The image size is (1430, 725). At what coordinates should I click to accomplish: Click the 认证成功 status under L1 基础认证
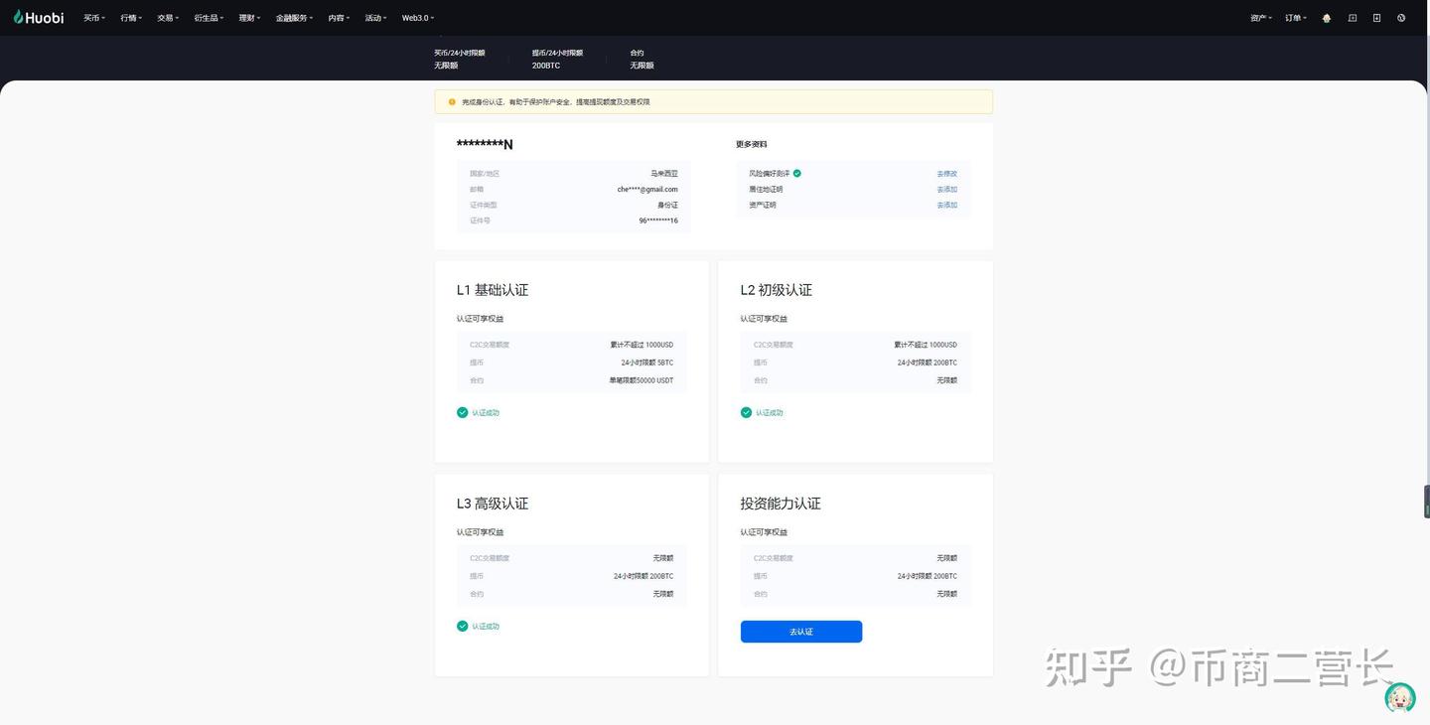click(486, 413)
